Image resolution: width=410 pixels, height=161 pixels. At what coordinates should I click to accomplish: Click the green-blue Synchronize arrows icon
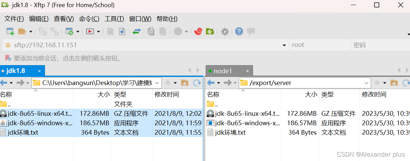137,31
